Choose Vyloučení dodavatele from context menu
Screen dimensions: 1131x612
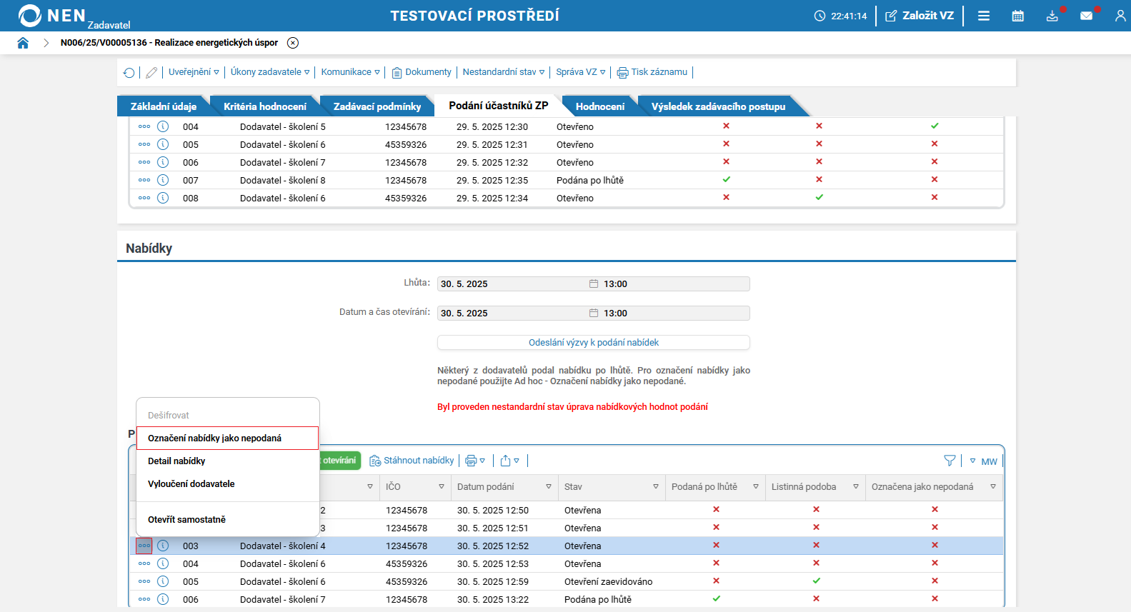(x=191, y=484)
